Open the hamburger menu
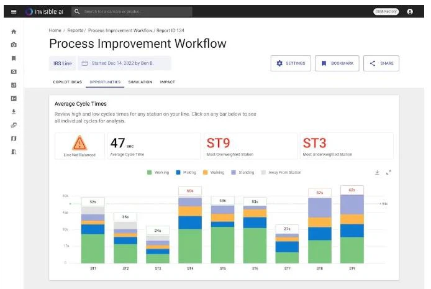This screenshot has height=289, width=431. pyautogui.click(x=14, y=11)
